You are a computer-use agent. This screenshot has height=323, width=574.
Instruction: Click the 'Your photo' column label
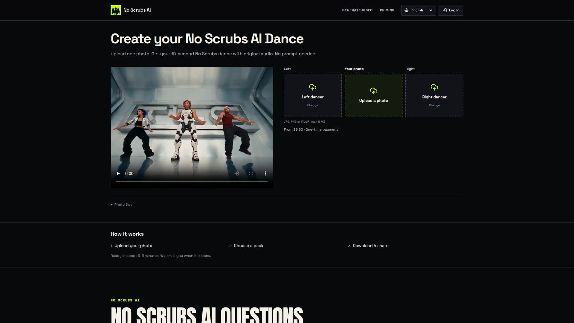(x=354, y=69)
